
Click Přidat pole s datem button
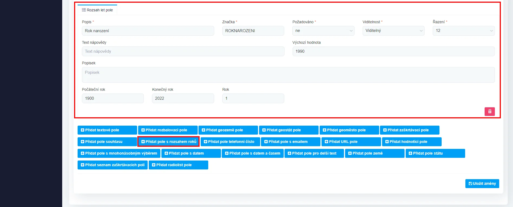(191, 153)
